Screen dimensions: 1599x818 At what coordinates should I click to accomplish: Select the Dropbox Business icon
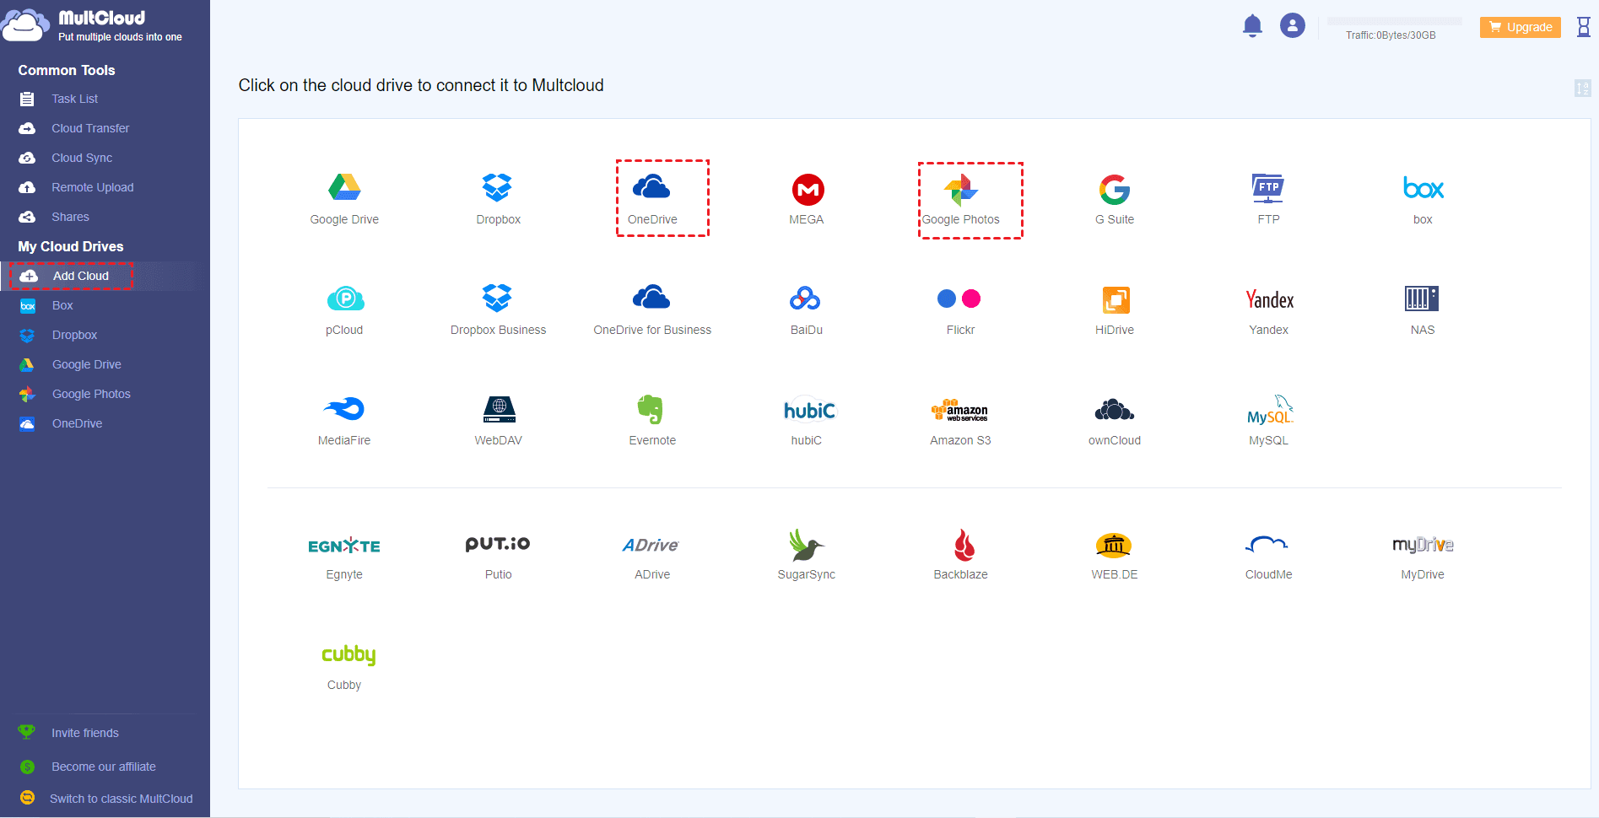point(498,298)
